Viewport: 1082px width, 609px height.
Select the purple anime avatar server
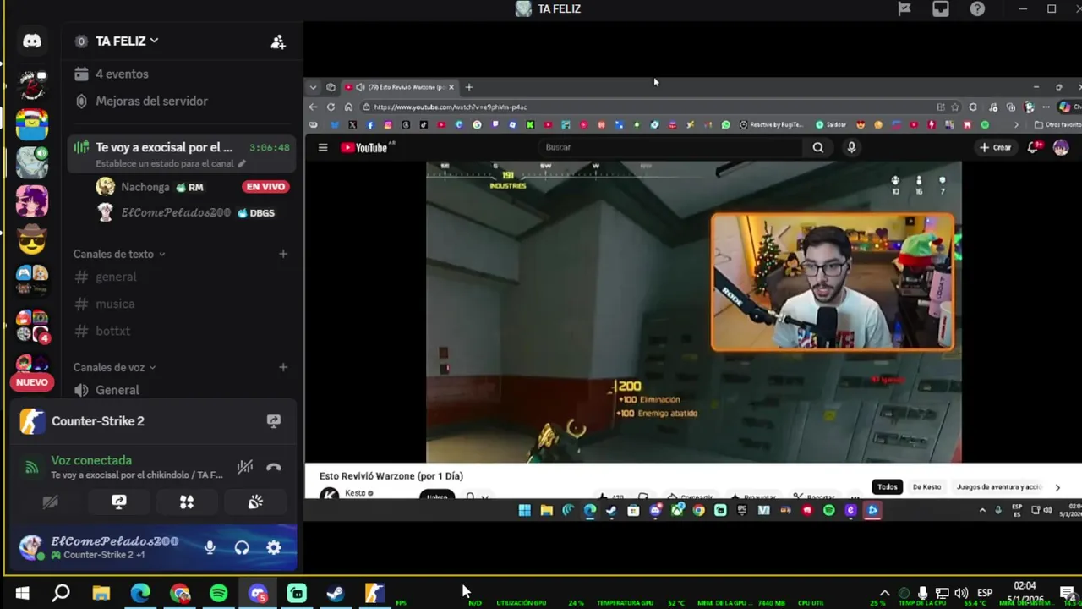pos(32,201)
